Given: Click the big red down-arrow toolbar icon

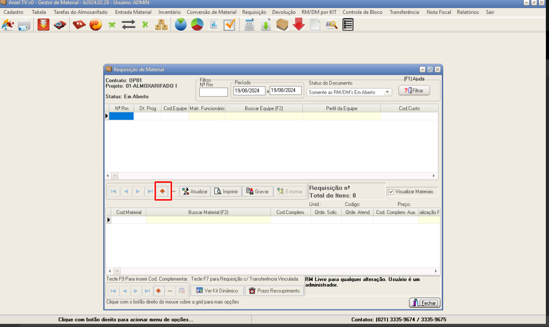Looking at the screenshot, I should tap(298, 25).
